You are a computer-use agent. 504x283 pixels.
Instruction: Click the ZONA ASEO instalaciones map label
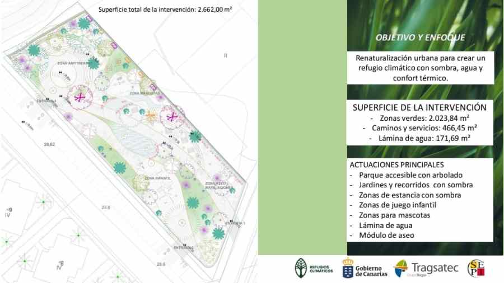click(218, 186)
